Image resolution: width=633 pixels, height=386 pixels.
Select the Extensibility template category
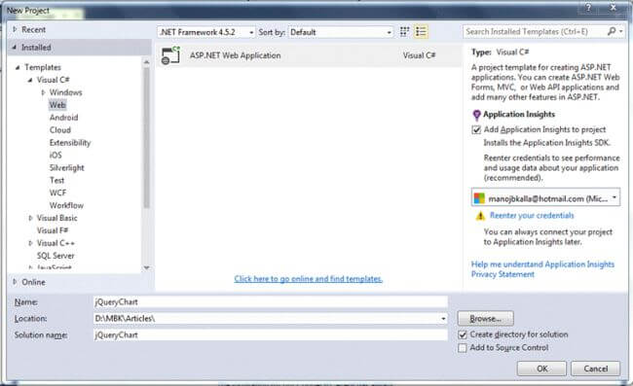coord(70,143)
